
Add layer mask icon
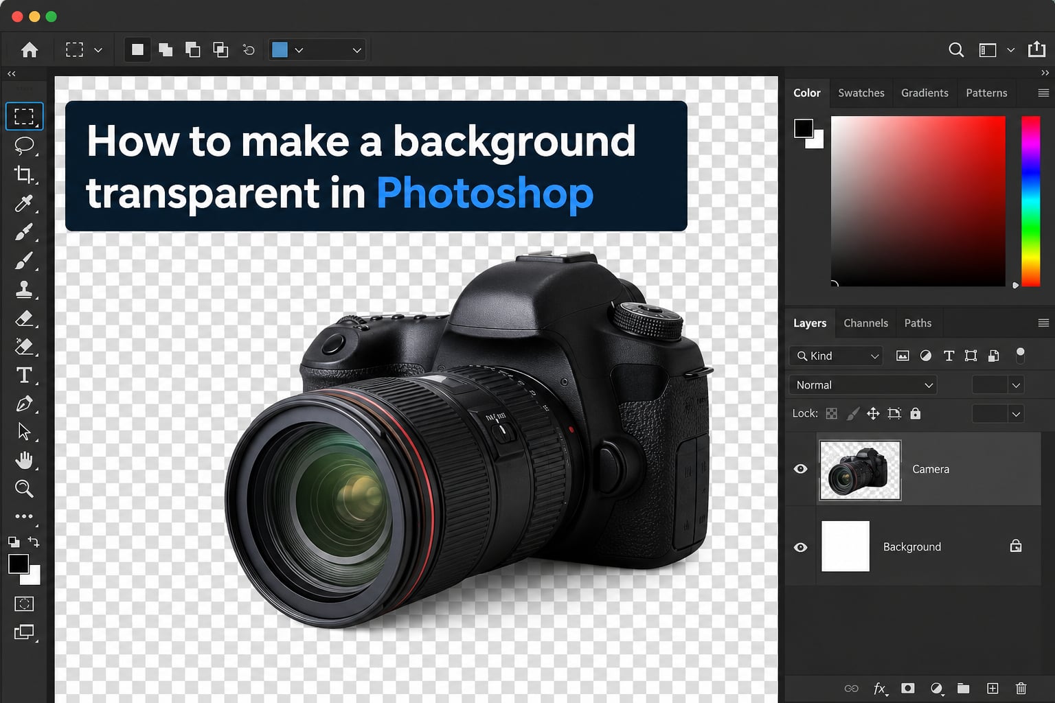[x=908, y=688]
